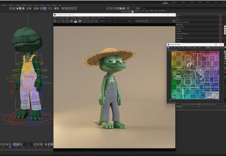
Task: Open the Texture UV Editor hamburger menu
Action: point(168,48)
